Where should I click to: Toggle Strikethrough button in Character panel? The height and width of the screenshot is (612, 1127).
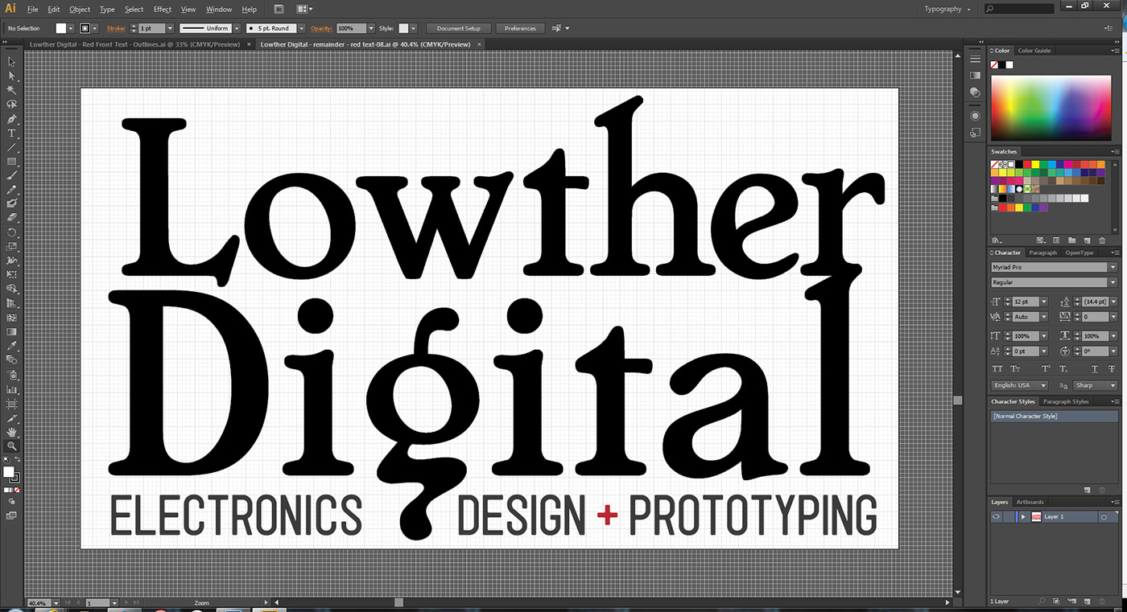[1112, 368]
